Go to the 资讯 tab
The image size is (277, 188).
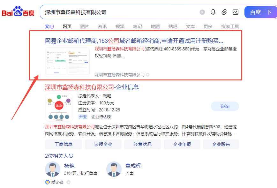(102, 26)
